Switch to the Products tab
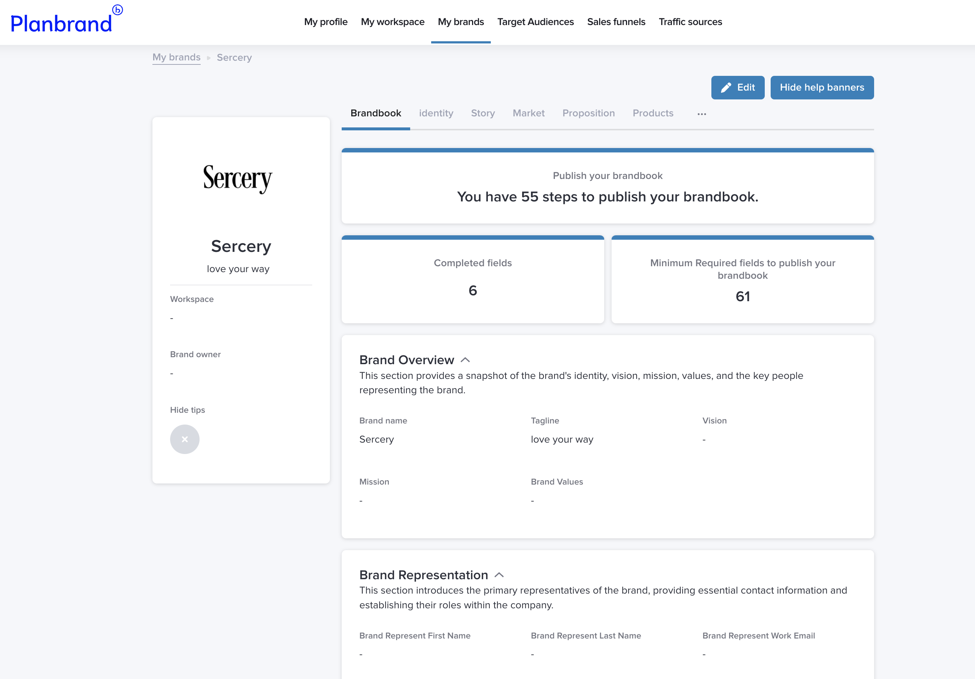Viewport: 975px width, 679px height. 653,113
